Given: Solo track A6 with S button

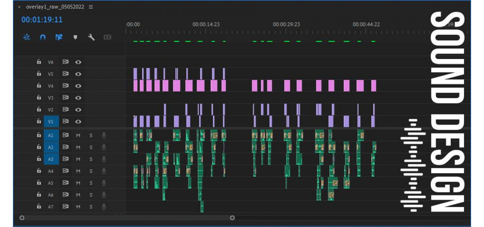Looking at the screenshot, I should pos(91,195).
